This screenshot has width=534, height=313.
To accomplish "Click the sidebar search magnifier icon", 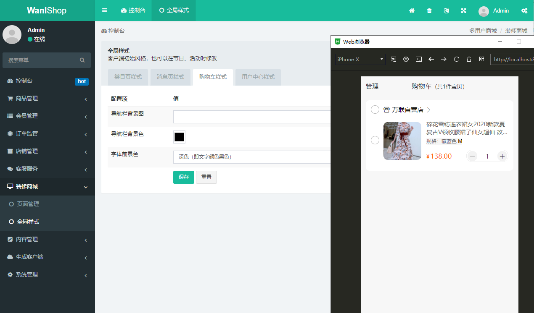I will (x=82, y=60).
